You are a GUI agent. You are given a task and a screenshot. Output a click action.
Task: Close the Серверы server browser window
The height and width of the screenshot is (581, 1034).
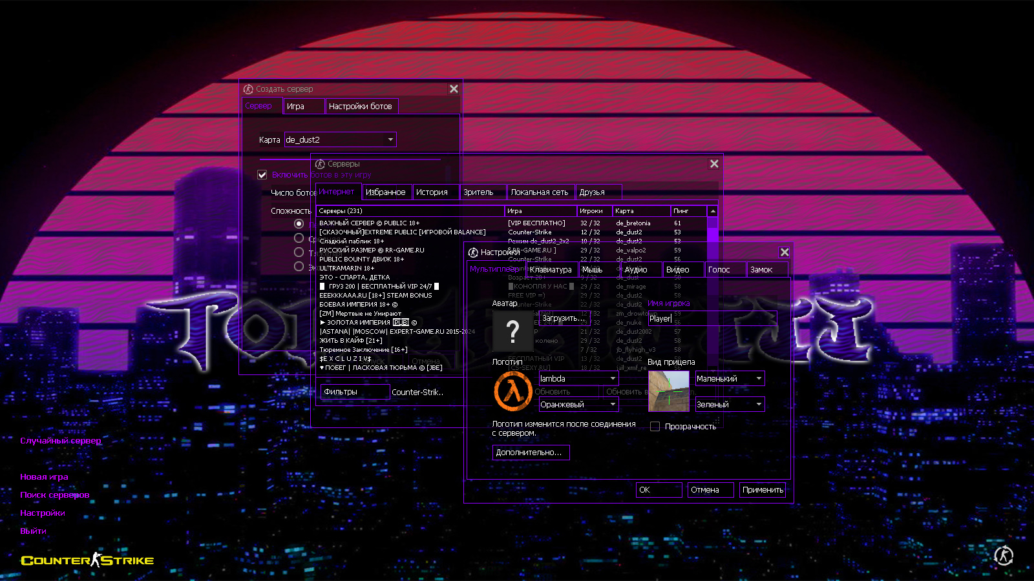[x=714, y=164]
